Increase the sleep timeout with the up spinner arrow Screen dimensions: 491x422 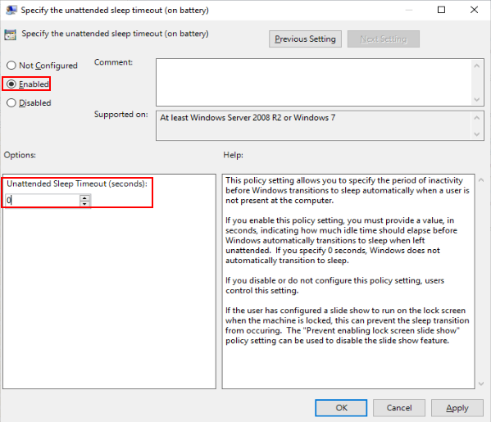tap(84, 197)
